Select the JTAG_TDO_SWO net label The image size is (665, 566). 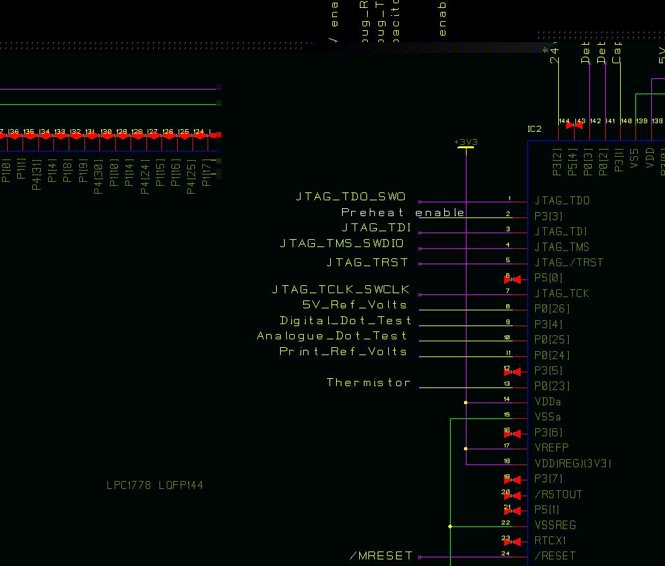tap(351, 197)
